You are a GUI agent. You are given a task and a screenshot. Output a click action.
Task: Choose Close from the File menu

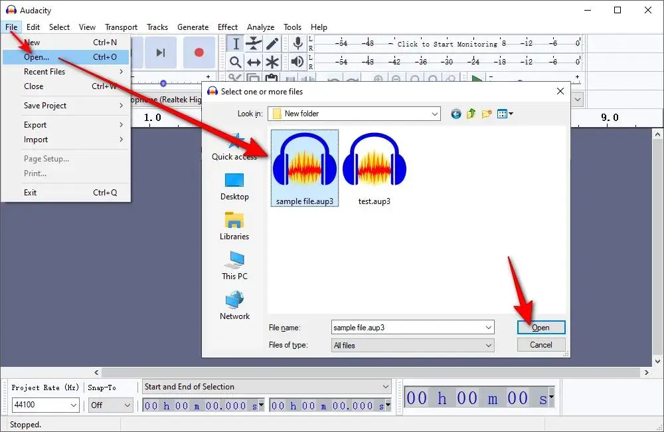click(x=66, y=86)
